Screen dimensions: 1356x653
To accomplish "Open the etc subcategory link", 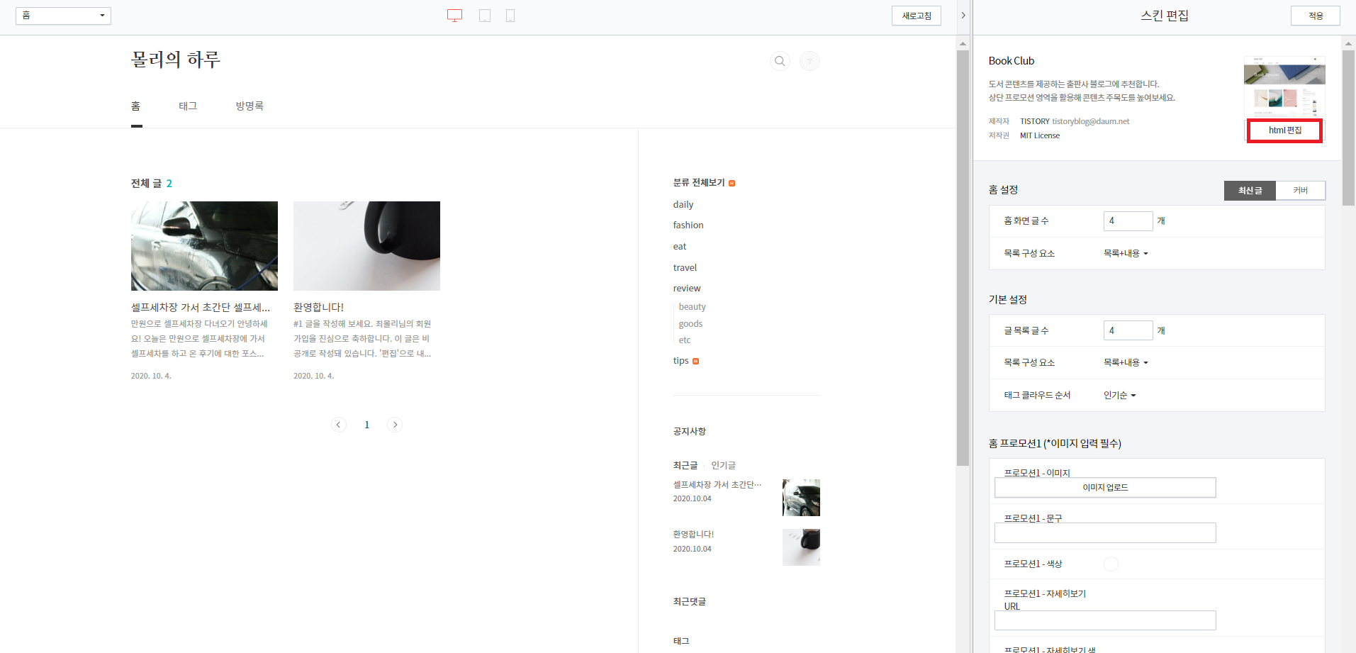I will pyautogui.click(x=685, y=340).
